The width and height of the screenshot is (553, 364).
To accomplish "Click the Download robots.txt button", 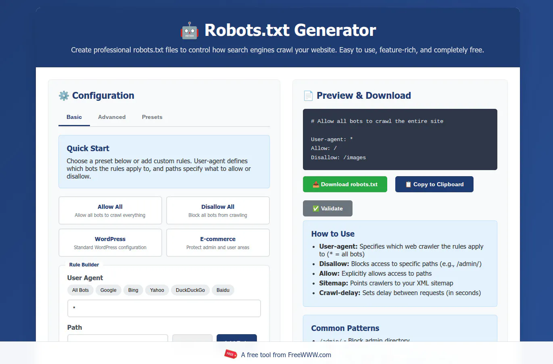I will click(x=345, y=184).
